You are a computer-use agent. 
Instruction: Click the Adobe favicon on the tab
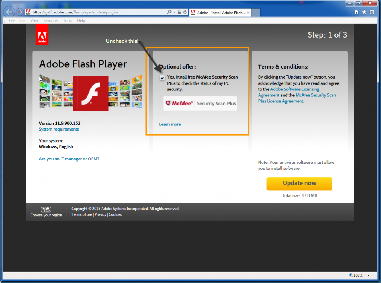[193, 12]
